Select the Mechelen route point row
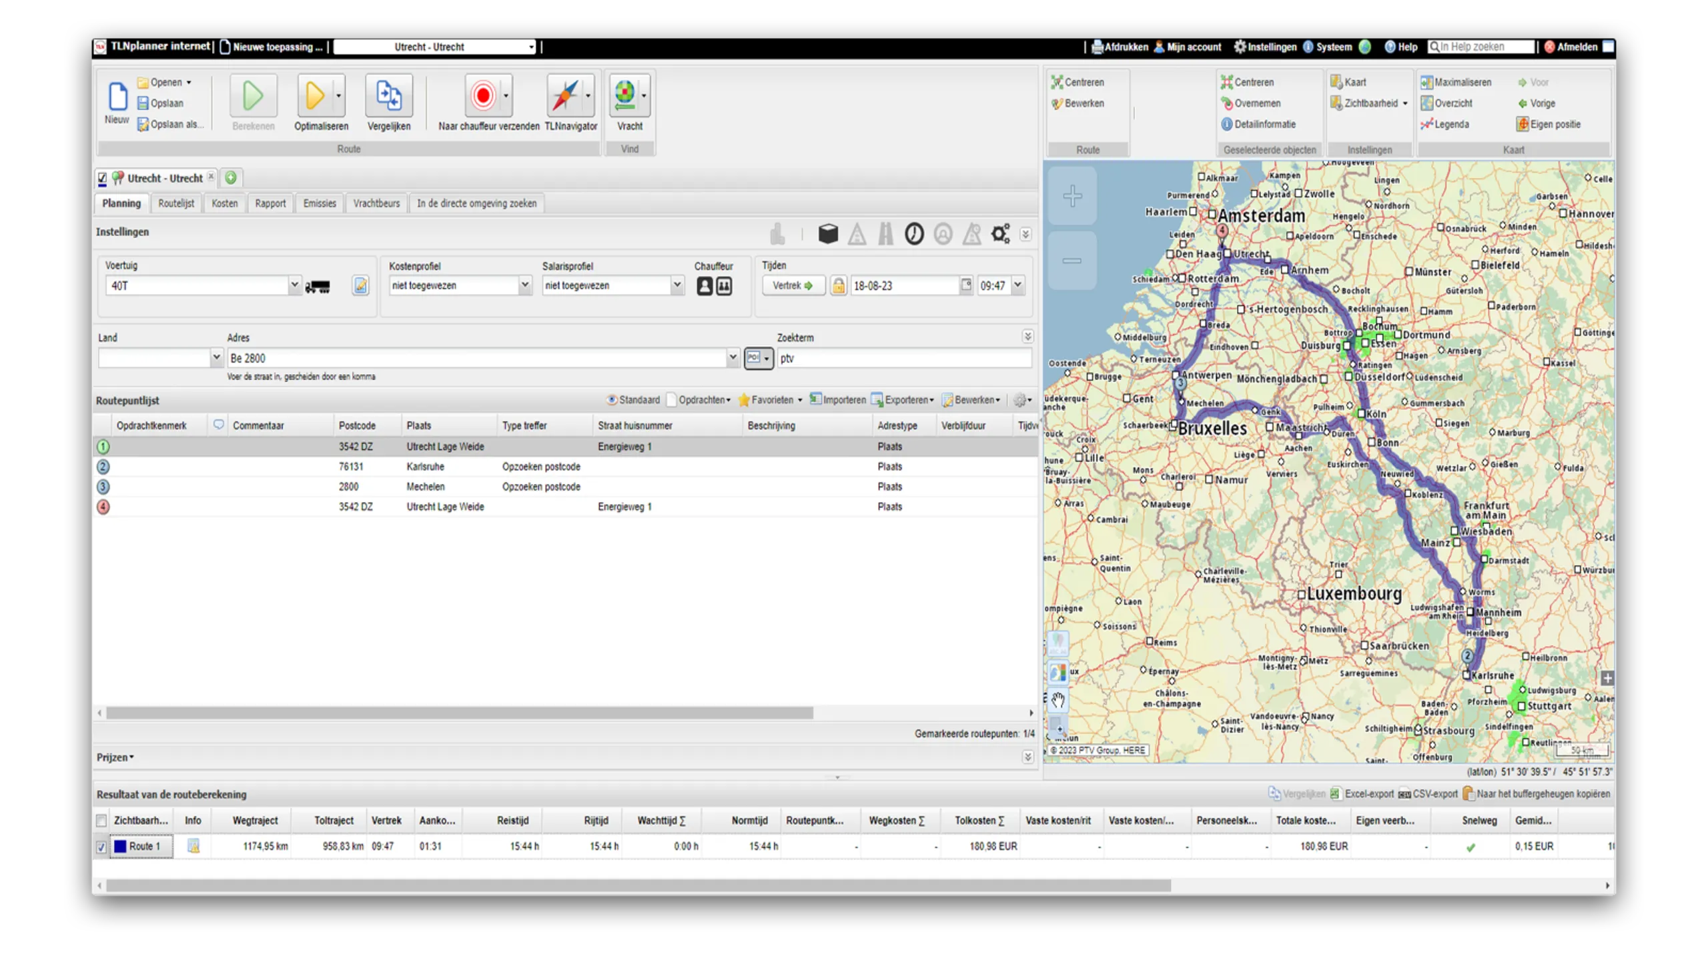The image size is (1708, 960). click(x=565, y=487)
